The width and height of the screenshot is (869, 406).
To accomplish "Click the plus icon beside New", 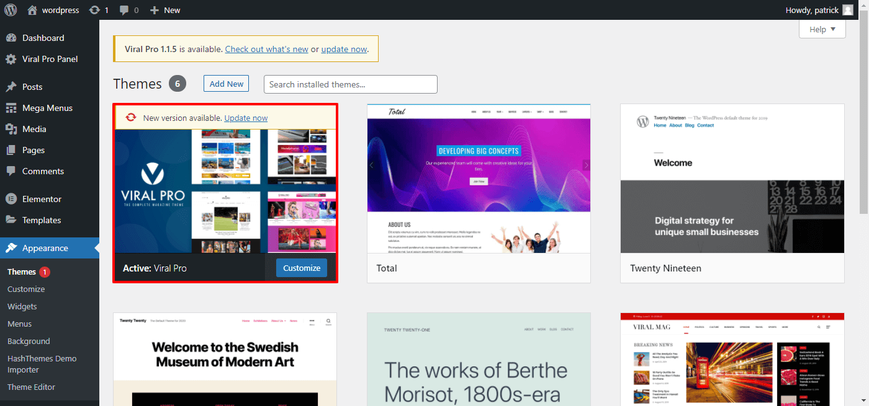I will pos(155,10).
